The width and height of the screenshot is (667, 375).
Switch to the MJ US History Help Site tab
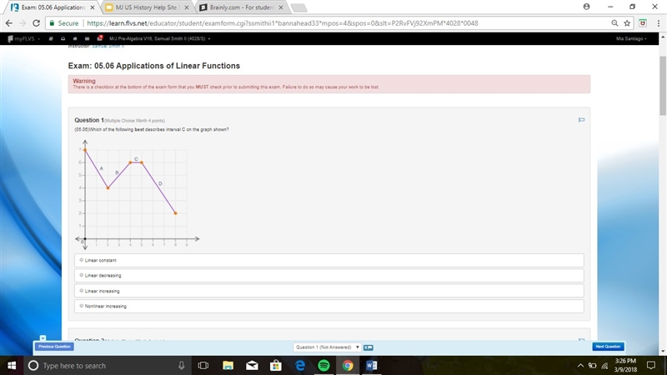click(x=146, y=7)
